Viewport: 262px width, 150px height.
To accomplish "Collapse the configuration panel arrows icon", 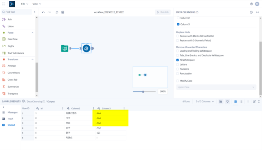I will pos(257,12).
